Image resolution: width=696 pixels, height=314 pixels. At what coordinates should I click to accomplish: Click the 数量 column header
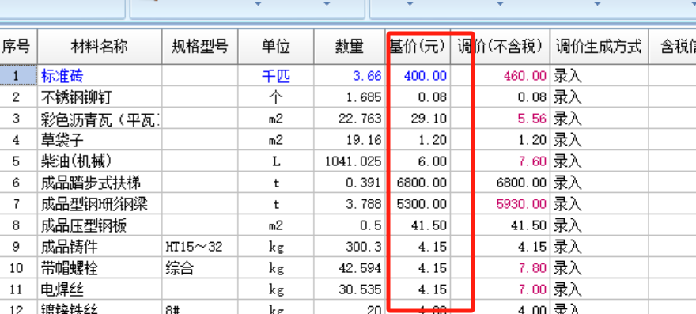[350, 47]
